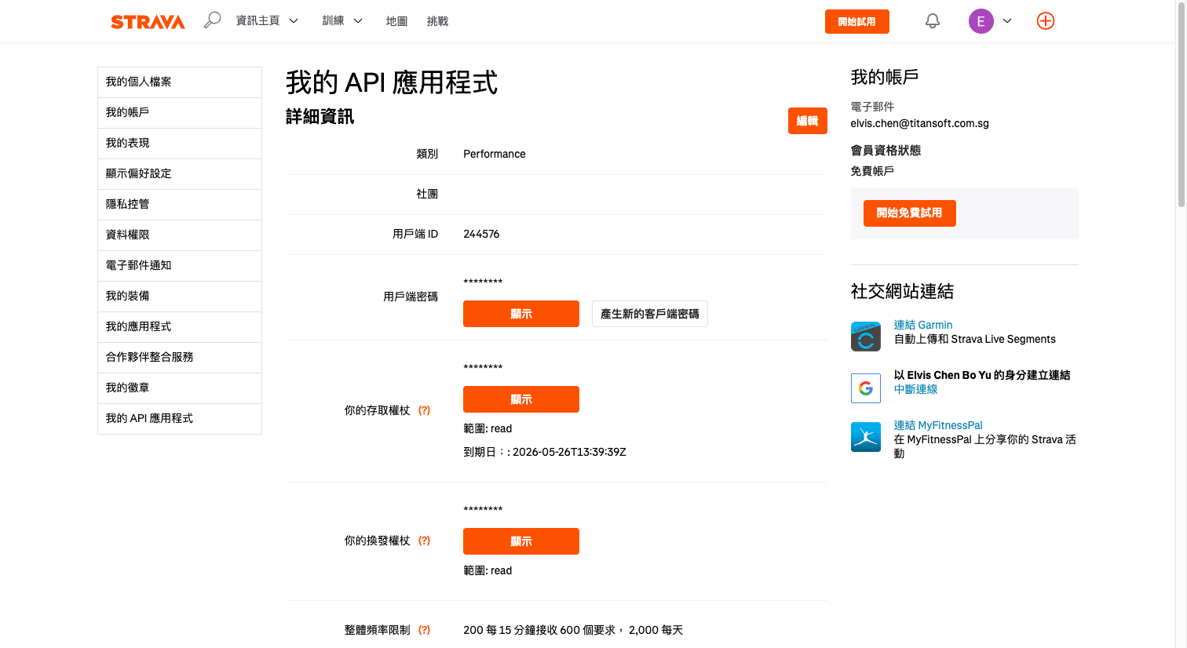This screenshot has height=648, width=1187.
Task: Click the 連結 Garmin link
Action: (923, 325)
